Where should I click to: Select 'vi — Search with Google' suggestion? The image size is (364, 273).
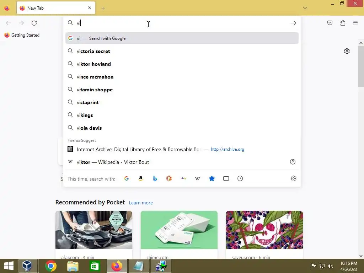pos(182,38)
